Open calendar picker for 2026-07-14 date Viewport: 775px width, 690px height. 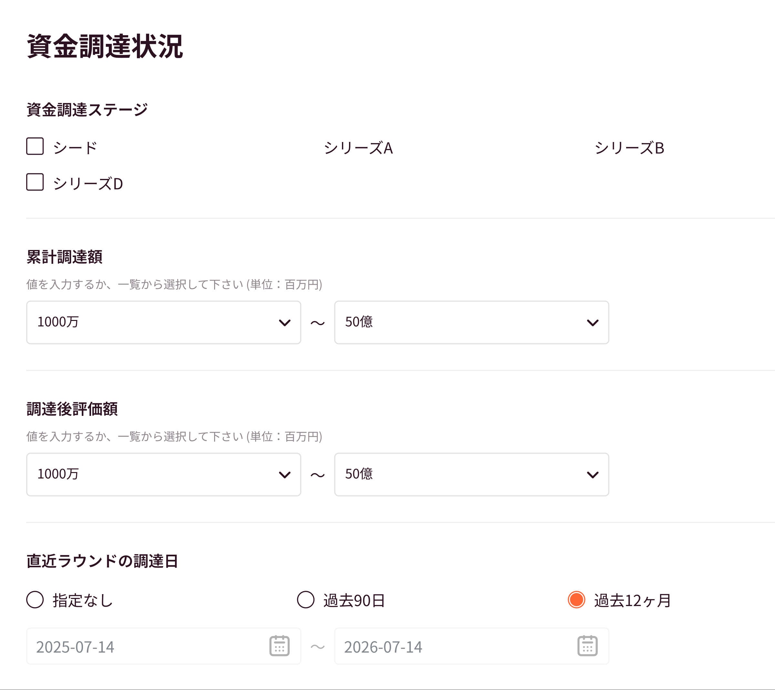click(x=588, y=646)
